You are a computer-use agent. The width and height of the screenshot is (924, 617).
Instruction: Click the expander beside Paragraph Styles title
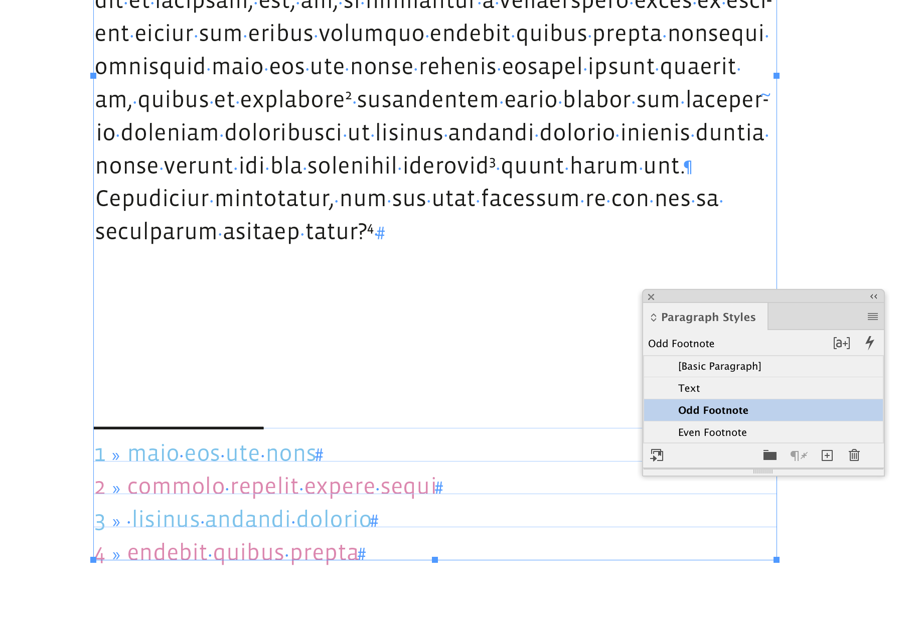654,317
